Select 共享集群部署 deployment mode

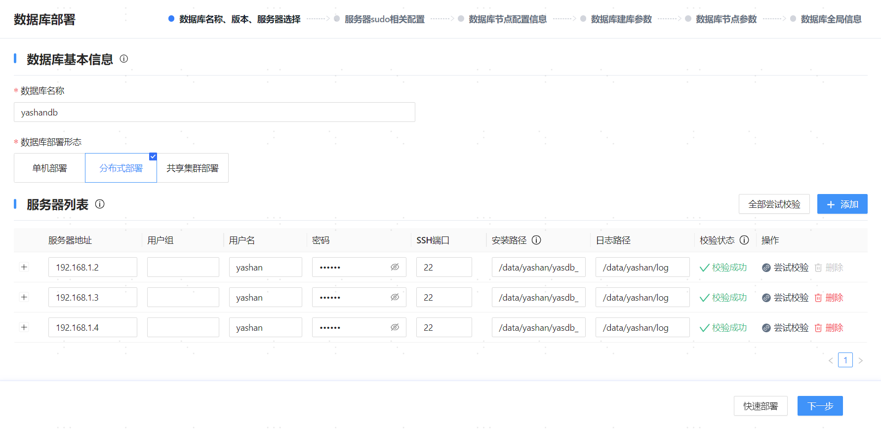tap(193, 168)
